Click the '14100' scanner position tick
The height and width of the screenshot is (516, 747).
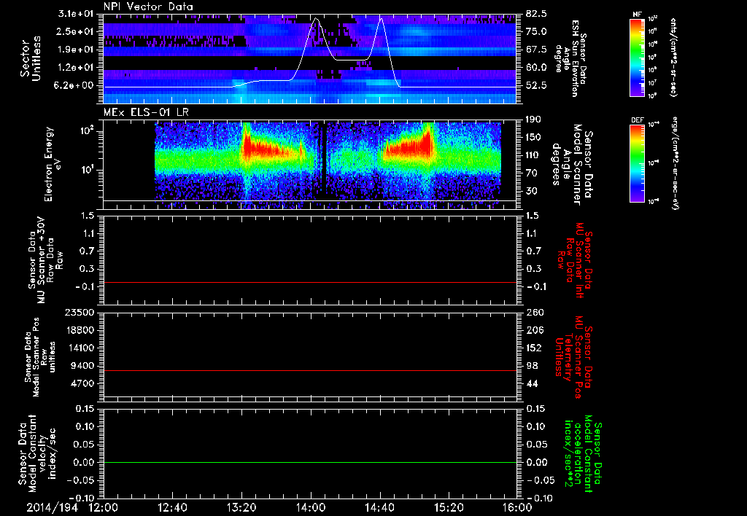pyautogui.click(x=82, y=348)
